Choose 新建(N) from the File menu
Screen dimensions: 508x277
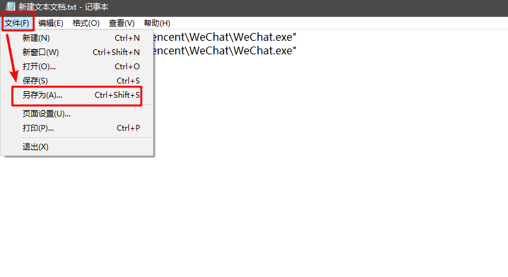click(36, 38)
